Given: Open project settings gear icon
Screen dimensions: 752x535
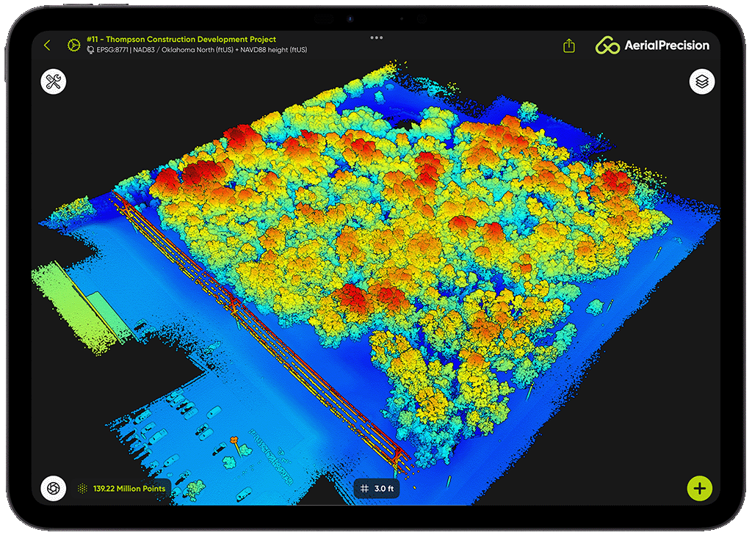Looking at the screenshot, I should click(x=73, y=46).
